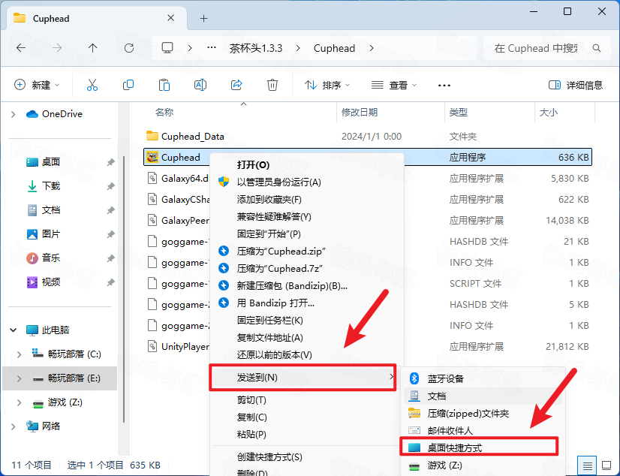Viewport: 620px width, 476px height.
Task: Expand the 游戏 (Z:) drive node in sidebar
Action: pyautogui.click(x=19, y=402)
